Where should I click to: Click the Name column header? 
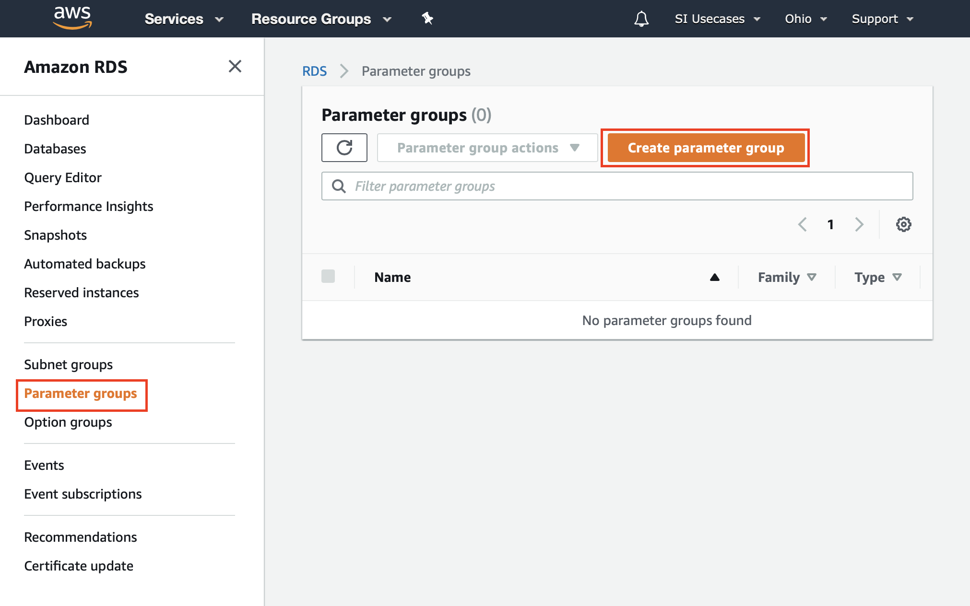click(x=392, y=277)
